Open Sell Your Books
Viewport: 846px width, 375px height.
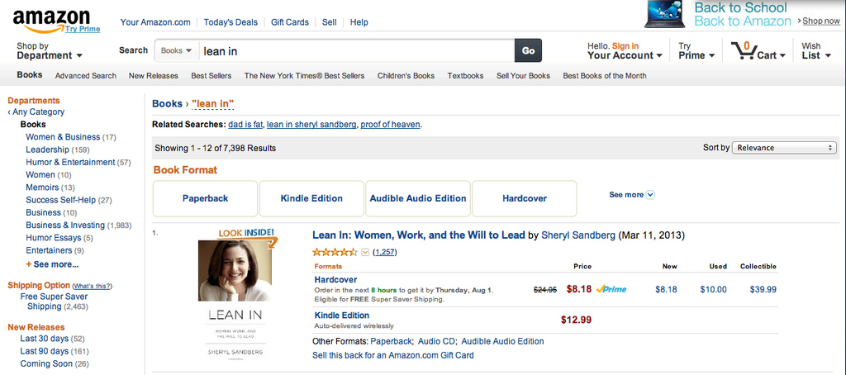523,75
